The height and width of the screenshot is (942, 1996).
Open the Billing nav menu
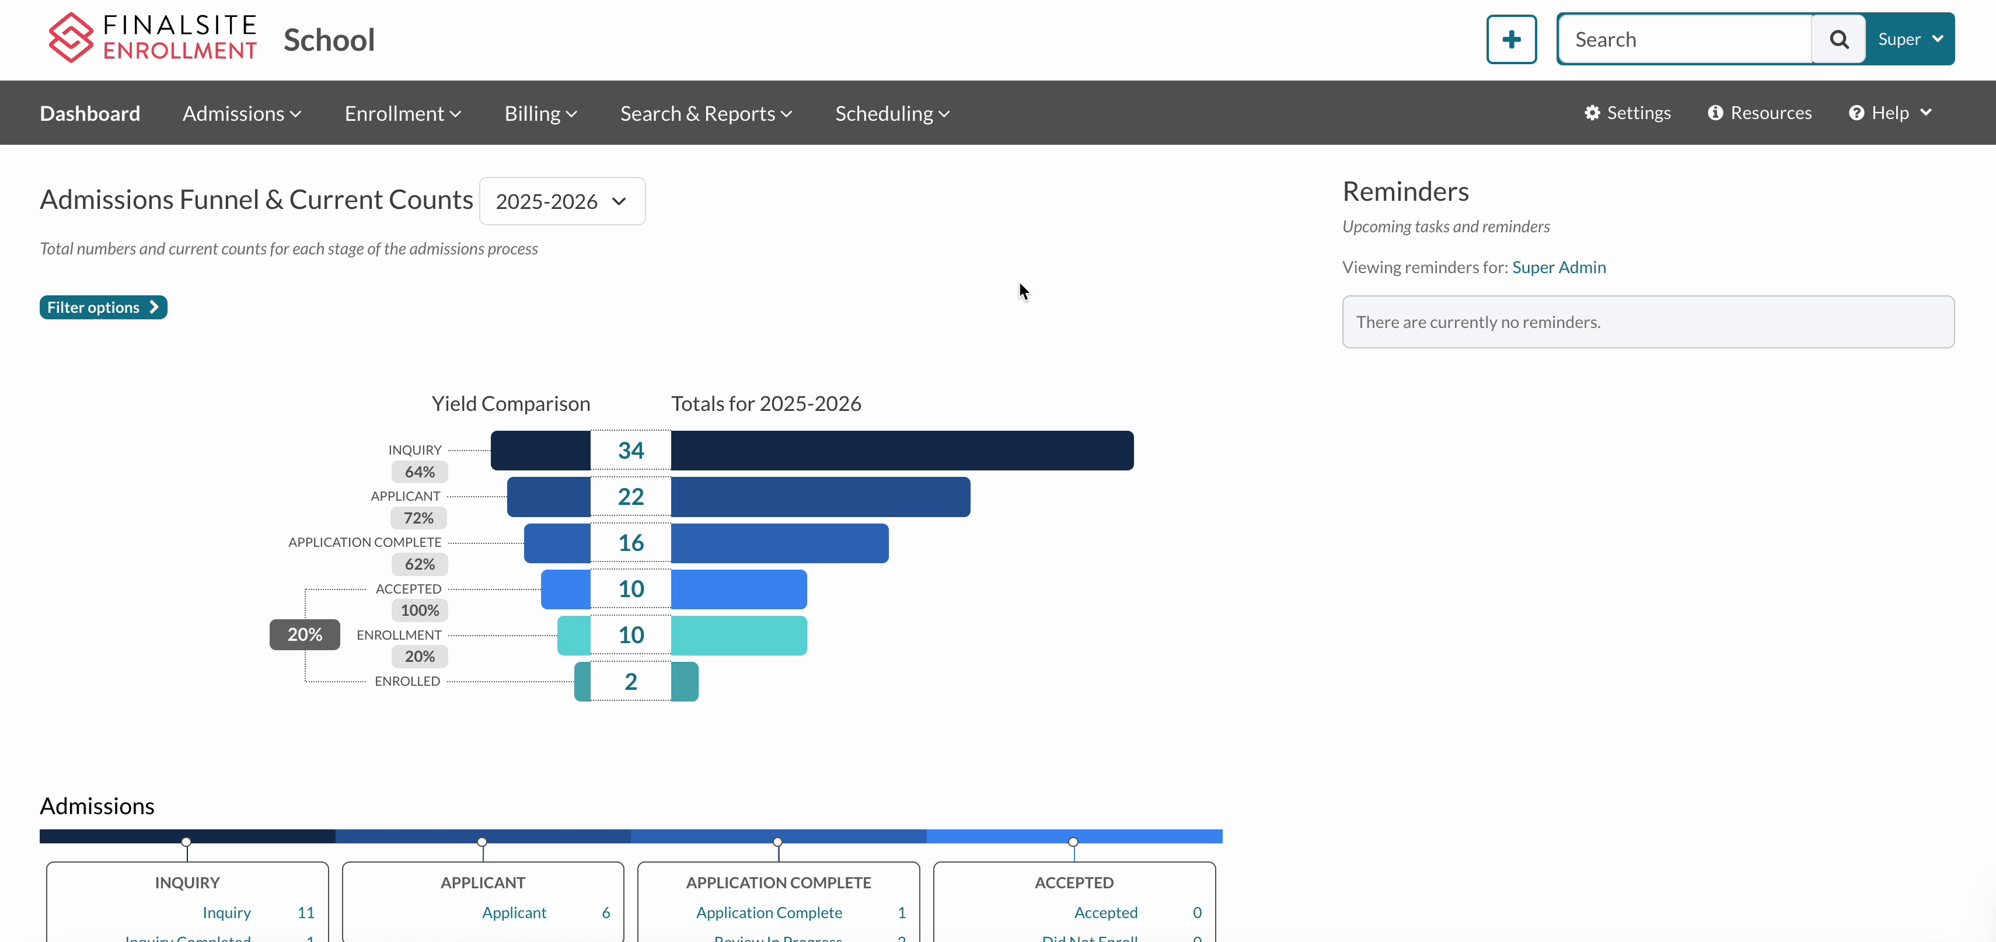pyautogui.click(x=540, y=114)
